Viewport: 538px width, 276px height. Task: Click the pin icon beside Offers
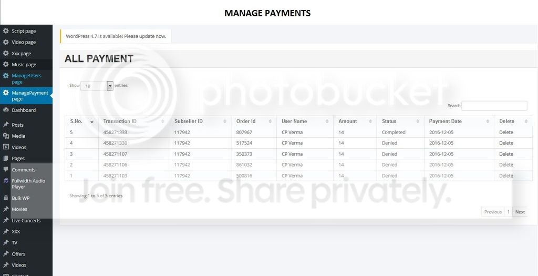(x=5, y=254)
